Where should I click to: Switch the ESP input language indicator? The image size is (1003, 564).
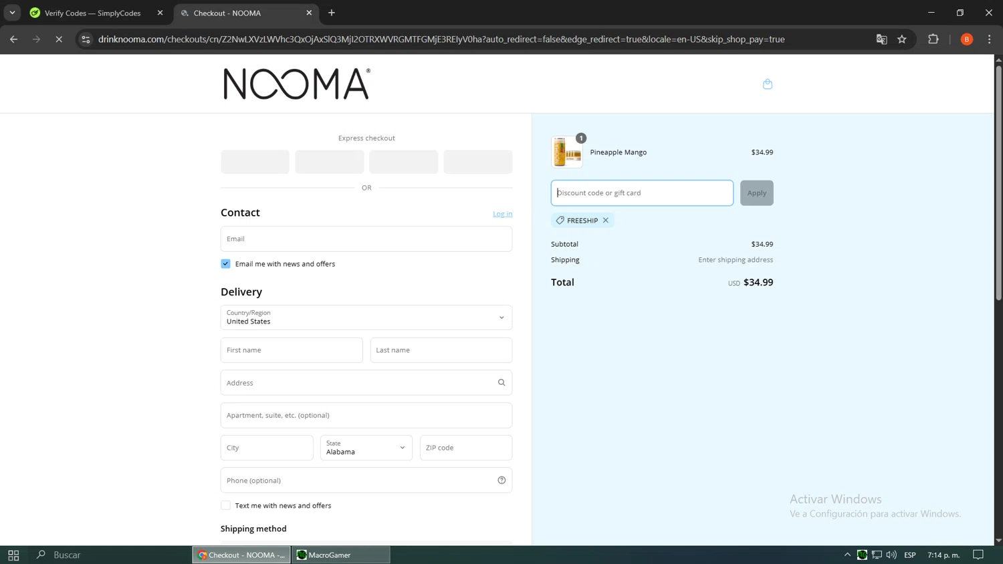pyautogui.click(x=910, y=555)
